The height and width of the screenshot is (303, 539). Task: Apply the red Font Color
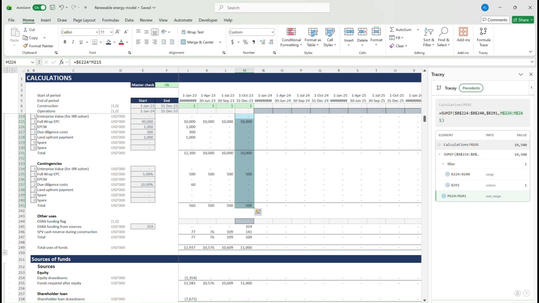coord(121,42)
